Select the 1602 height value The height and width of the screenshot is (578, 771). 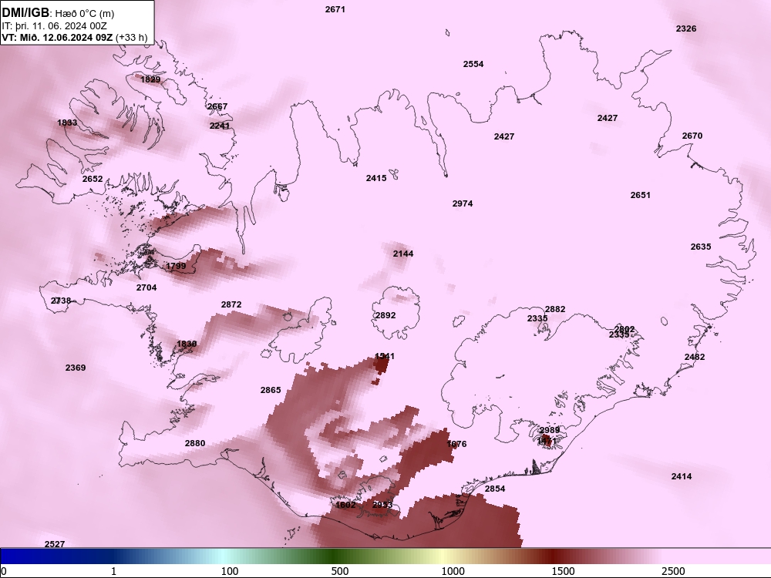pos(345,505)
